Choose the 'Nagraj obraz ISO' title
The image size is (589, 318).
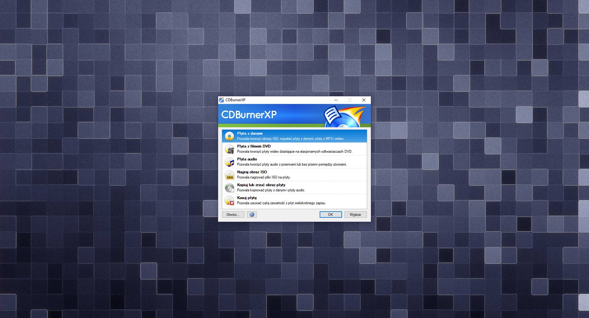(252, 172)
